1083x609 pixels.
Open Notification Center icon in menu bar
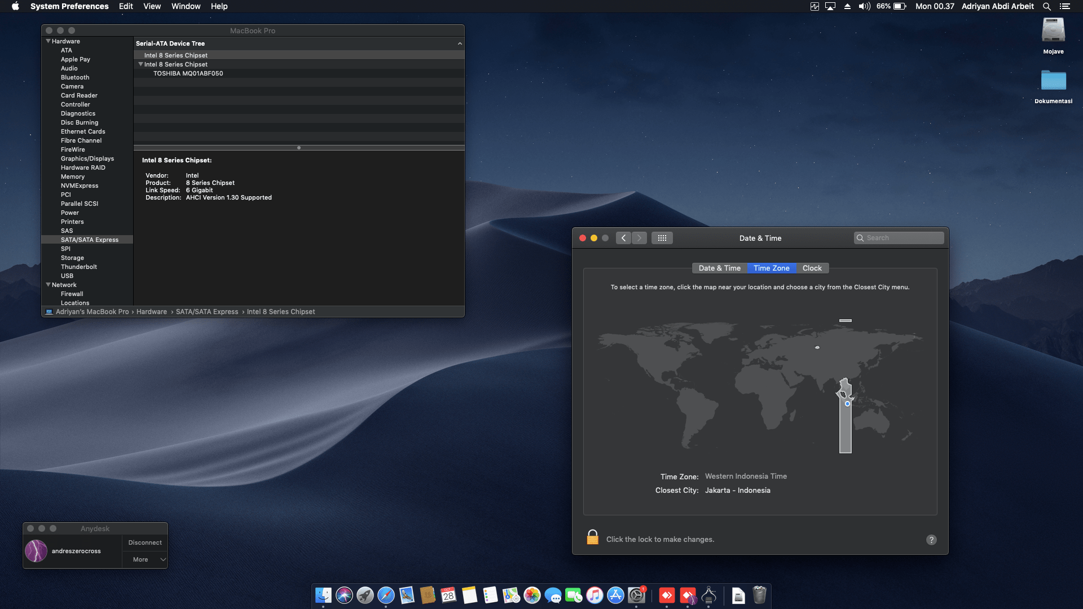click(1065, 6)
